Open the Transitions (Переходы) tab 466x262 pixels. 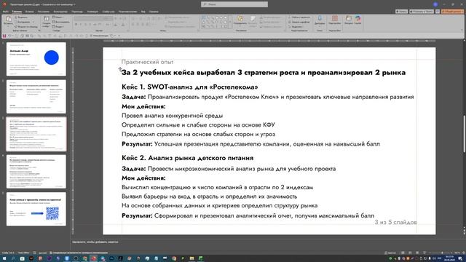point(77,12)
